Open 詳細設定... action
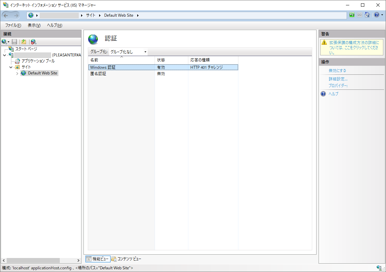Viewport: 386px width, 272px height. click(x=338, y=79)
